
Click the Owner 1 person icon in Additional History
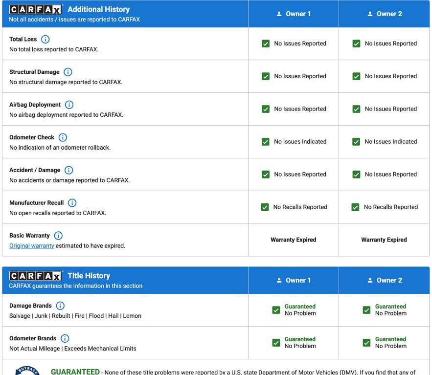click(279, 14)
